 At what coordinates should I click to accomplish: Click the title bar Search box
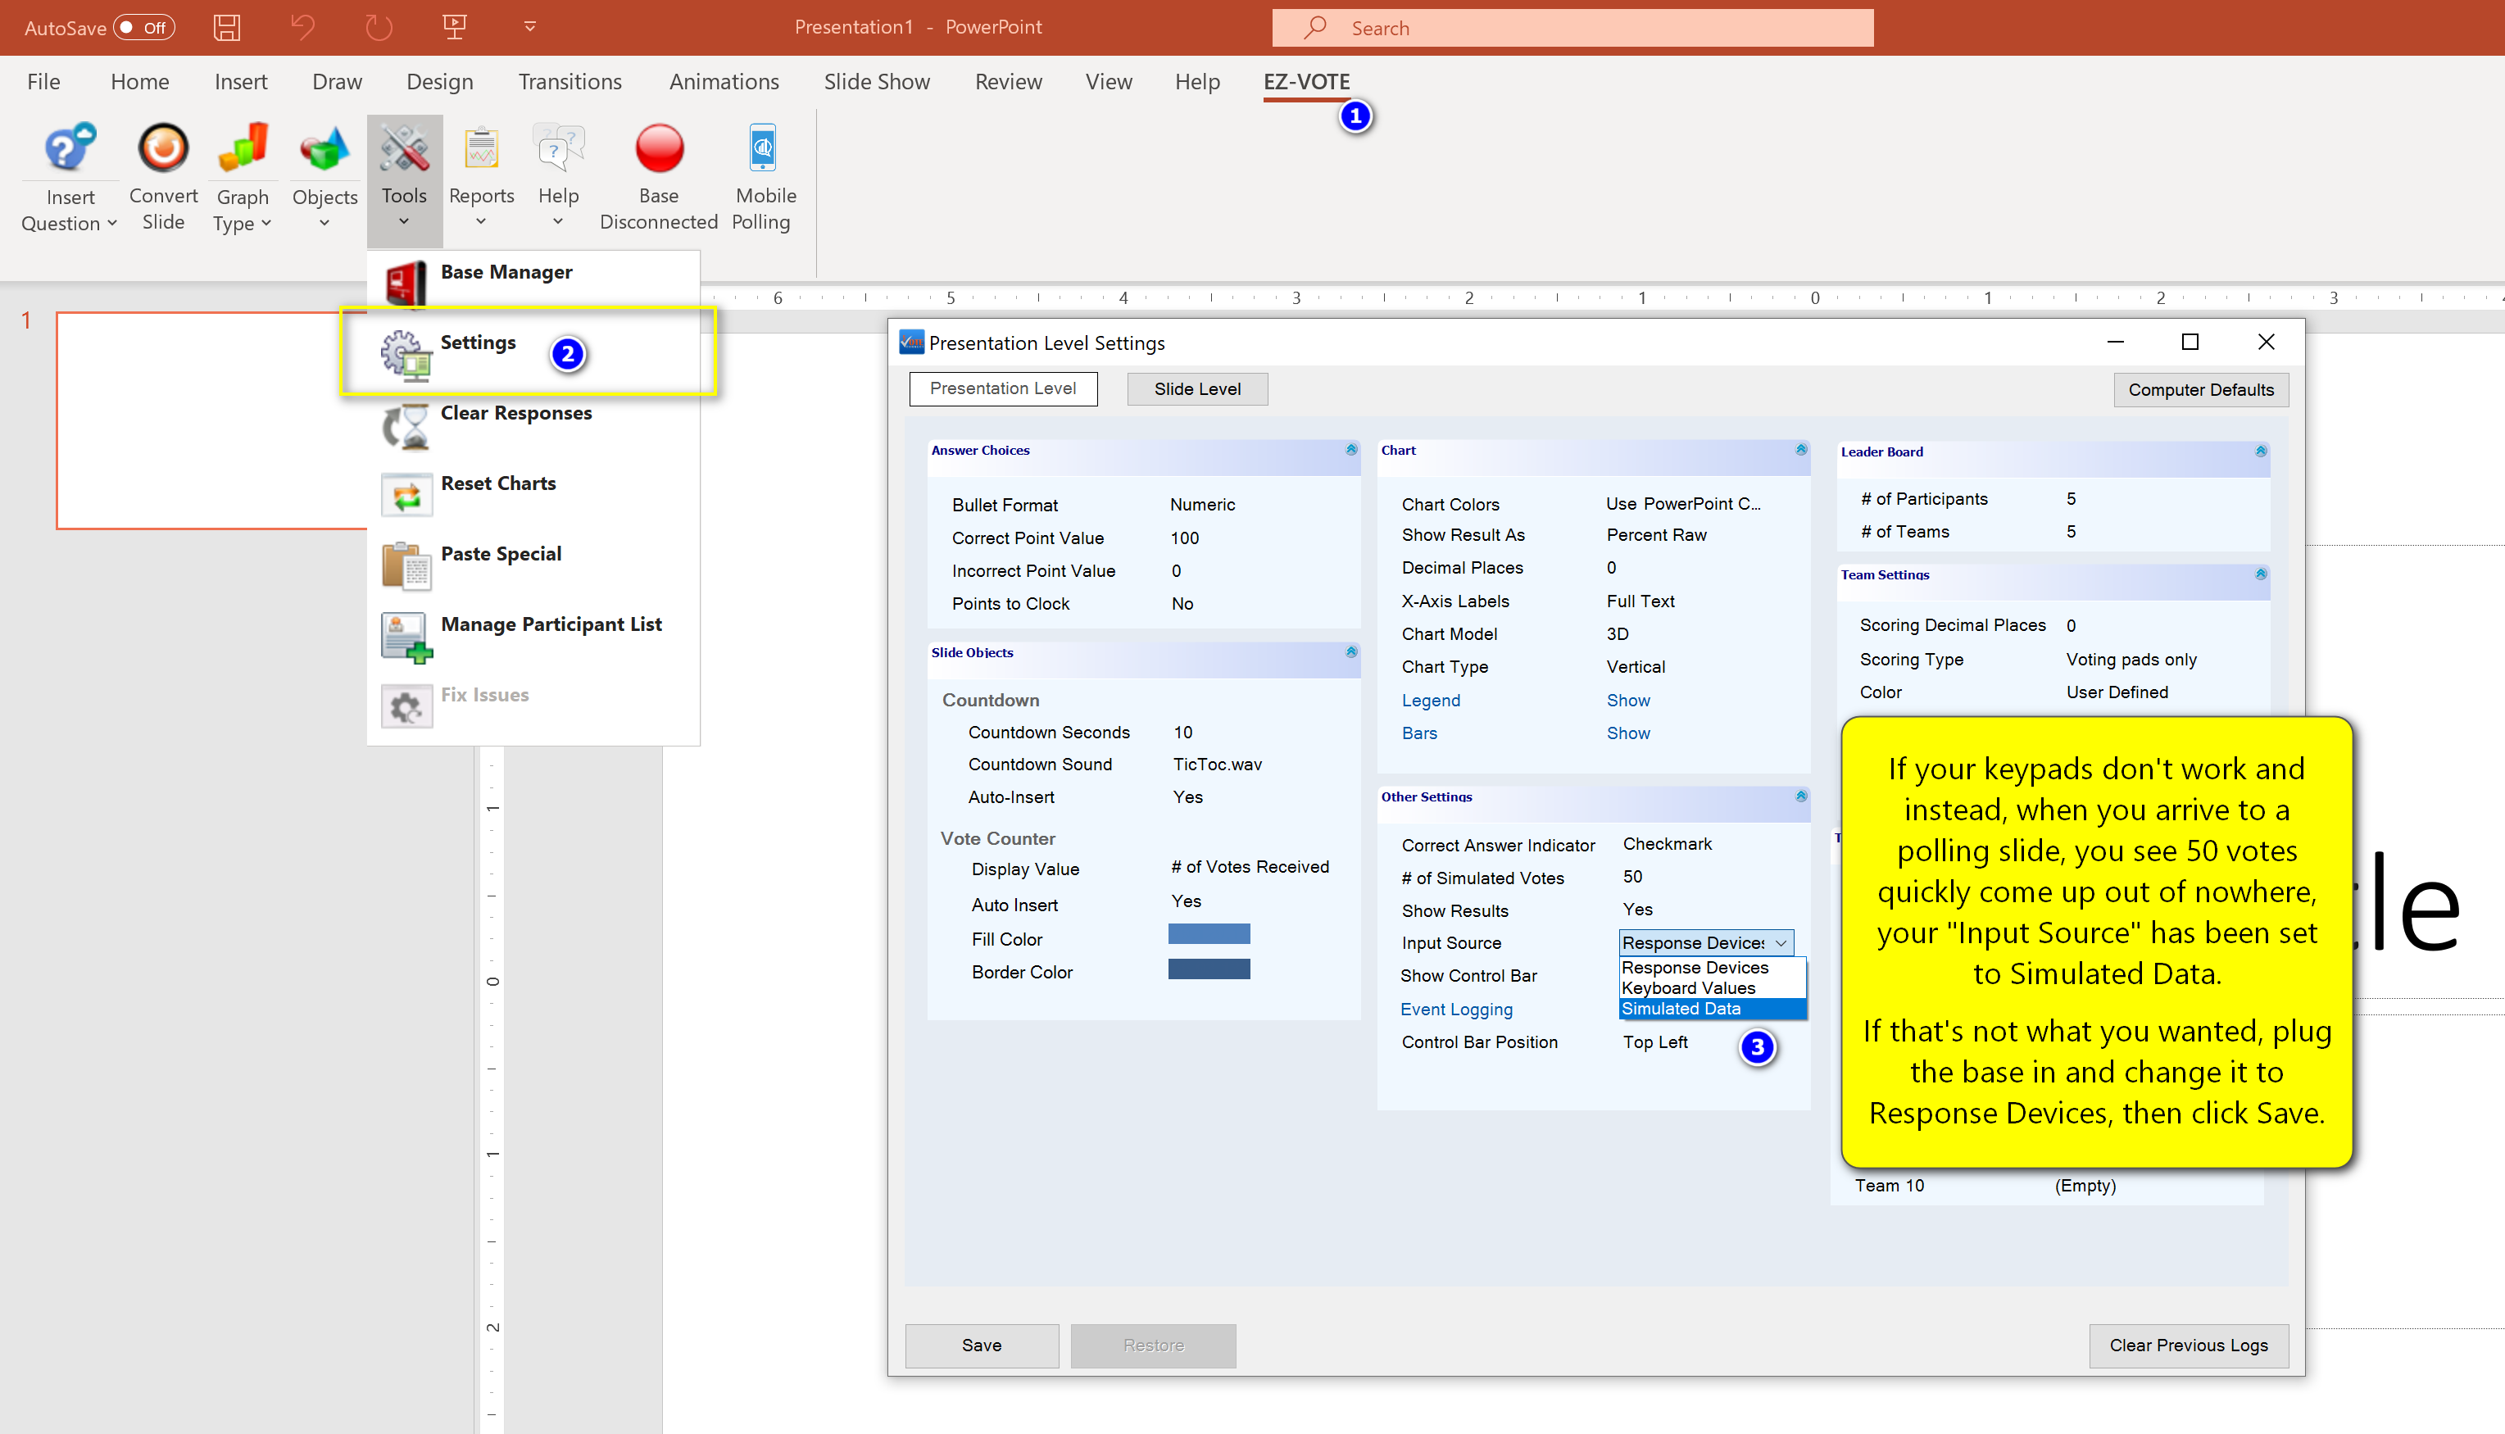(x=1572, y=28)
